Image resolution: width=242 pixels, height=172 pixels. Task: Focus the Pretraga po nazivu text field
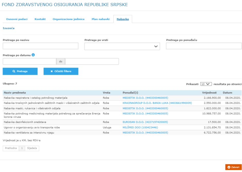coord(40,46)
